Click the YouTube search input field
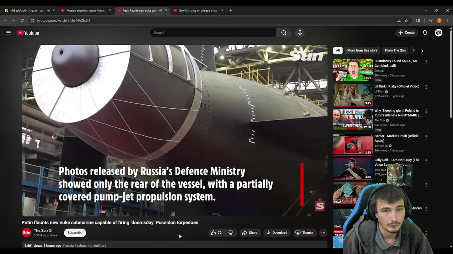Image resolution: width=453 pixels, height=254 pixels. point(213,32)
